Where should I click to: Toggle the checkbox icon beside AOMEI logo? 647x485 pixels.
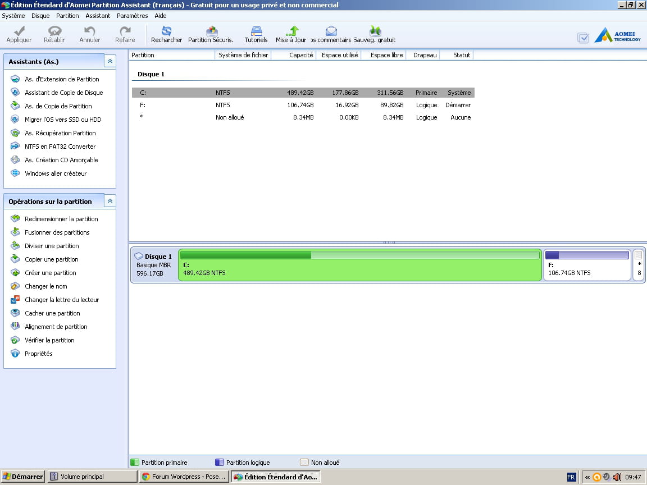[583, 38]
